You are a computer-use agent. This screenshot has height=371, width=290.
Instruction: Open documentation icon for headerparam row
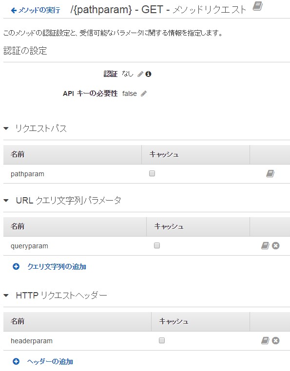tap(265, 340)
